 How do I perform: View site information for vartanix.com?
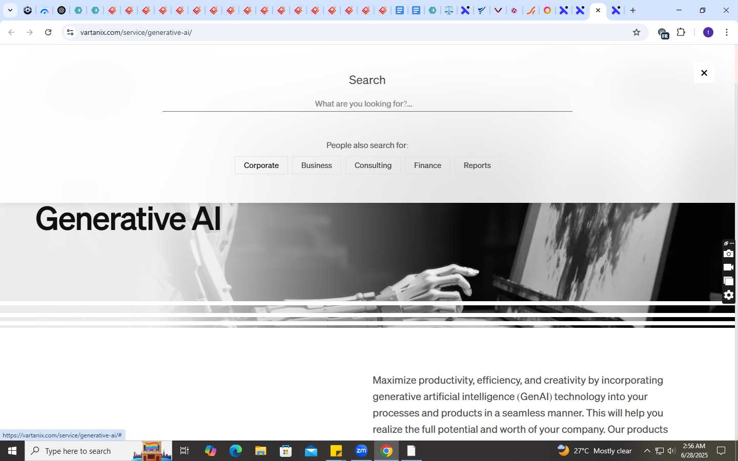pos(70,32)
